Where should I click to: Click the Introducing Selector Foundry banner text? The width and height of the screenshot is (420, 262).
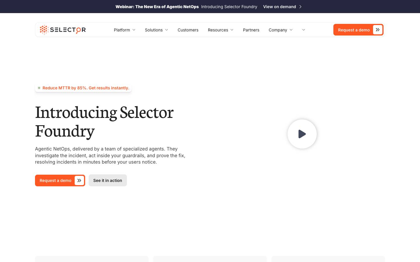[229, 7]
